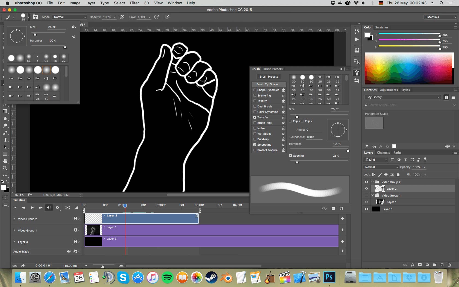The width and height of the screenshot is (459, 287).
Task: Hide Layer 3 with eye icon
Action: [x=366, y=209]
